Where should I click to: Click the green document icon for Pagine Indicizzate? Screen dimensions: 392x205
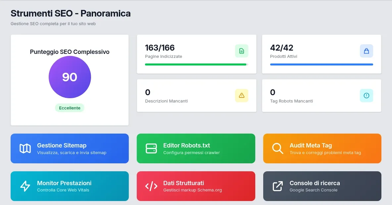(x=241, y=51)
